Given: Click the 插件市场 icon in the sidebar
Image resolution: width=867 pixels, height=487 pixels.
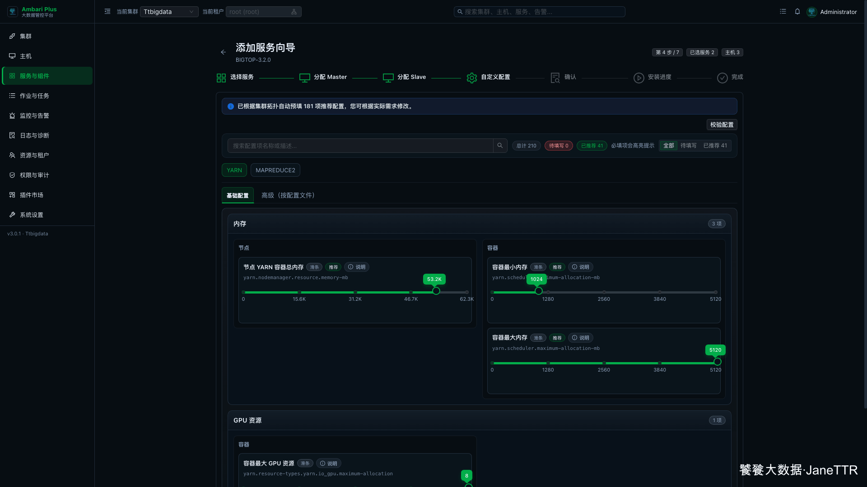Looking at the screenshot, I should 12,195.
